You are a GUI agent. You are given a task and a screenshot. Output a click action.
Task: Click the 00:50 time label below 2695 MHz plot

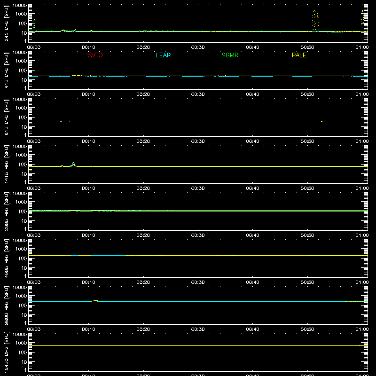click(307, 235)
